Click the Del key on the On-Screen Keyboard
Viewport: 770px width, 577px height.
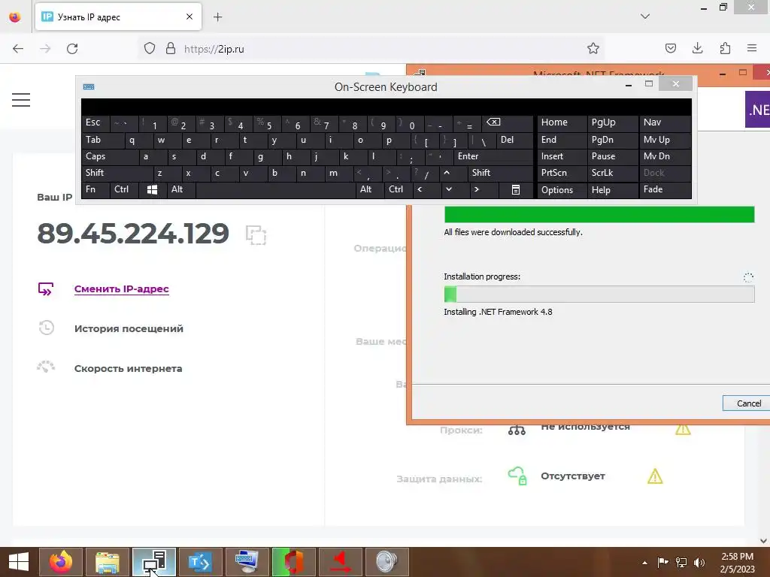[x=514, y=140]
